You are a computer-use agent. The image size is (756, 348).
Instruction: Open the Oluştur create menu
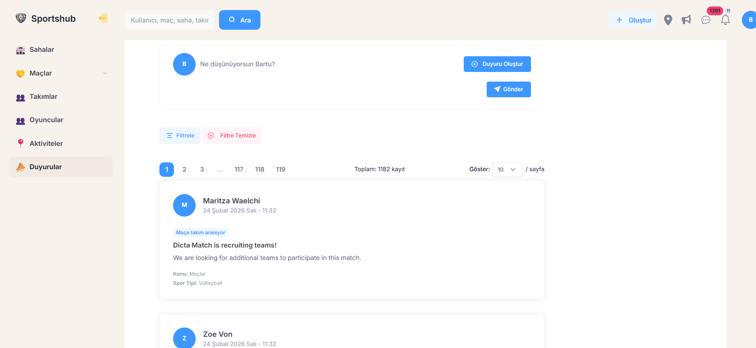[634, 20]
